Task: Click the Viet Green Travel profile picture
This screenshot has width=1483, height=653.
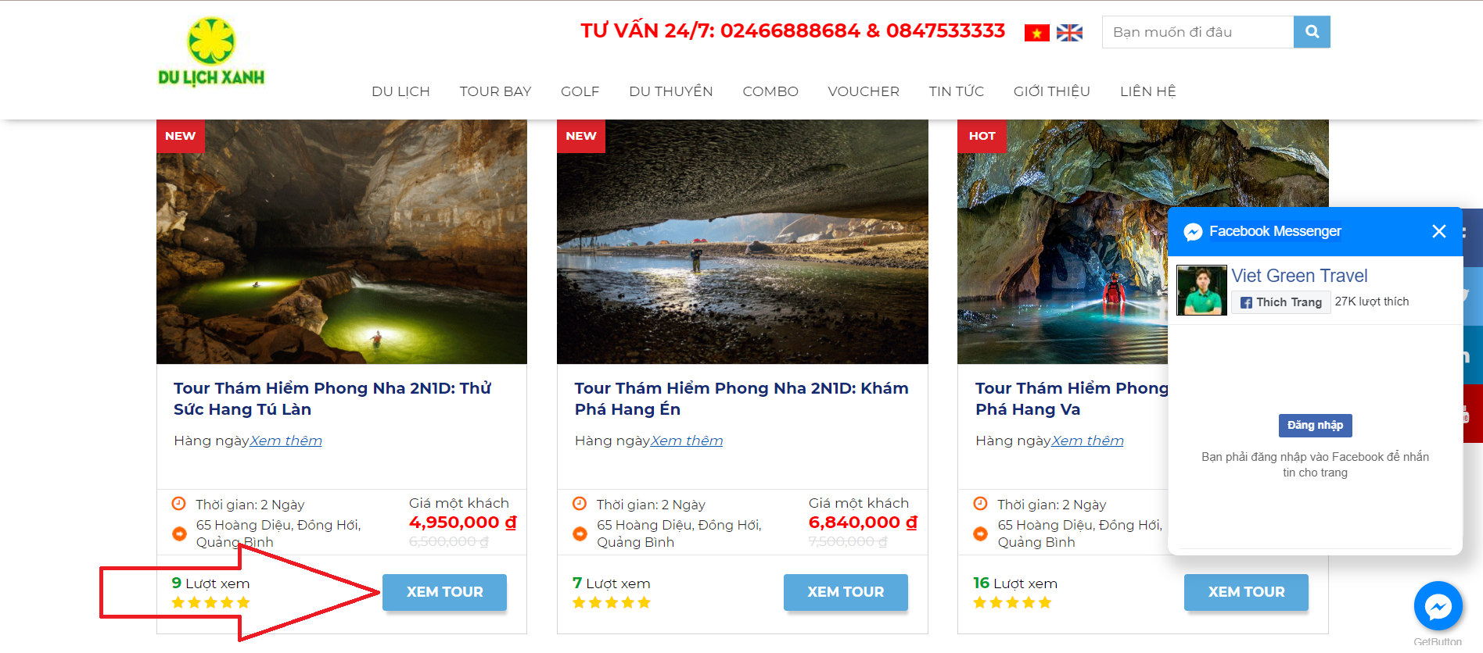Action: click(1201, 290)
